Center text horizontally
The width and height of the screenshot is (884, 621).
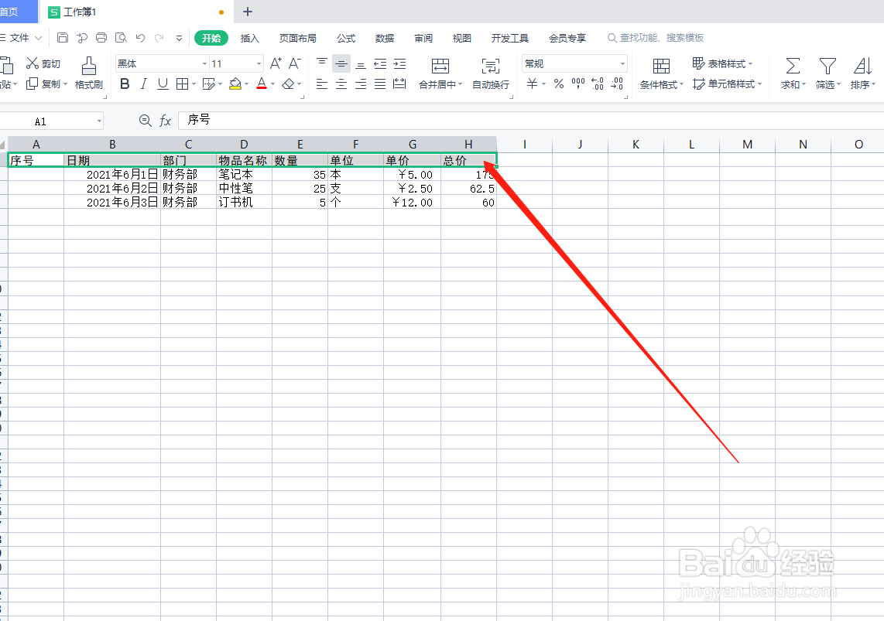pyautogui.click(x=341, y=84)
